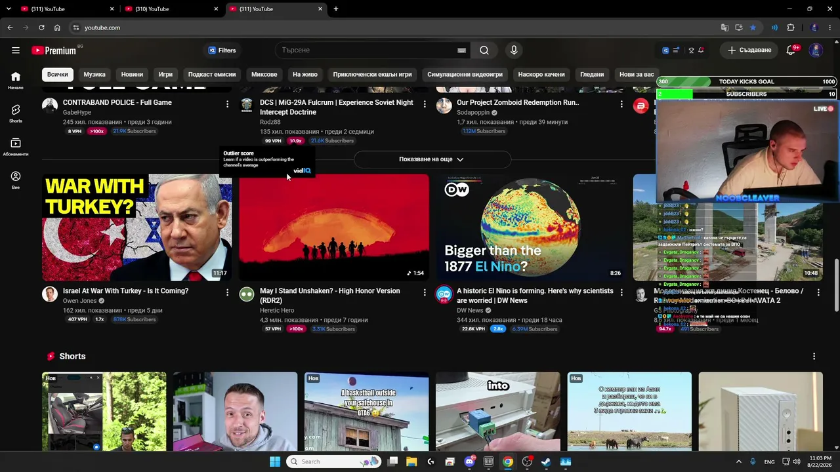Reload the page in Chrome
Screen dimensions: 840x472
pos(41,28)
